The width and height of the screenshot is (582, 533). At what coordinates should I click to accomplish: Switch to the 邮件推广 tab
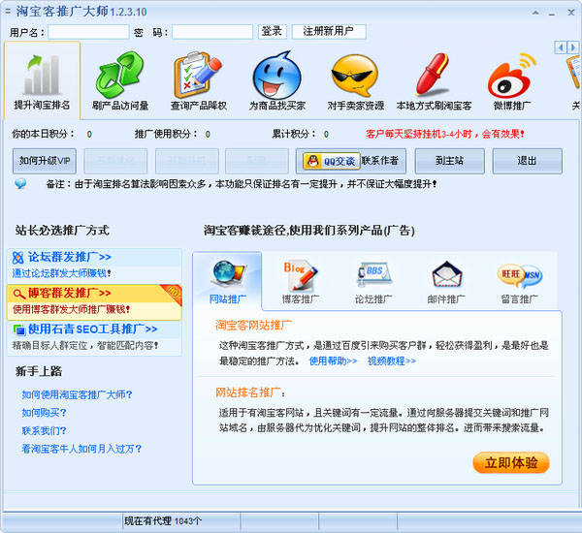pyautogui.click(x=446, y=282)
